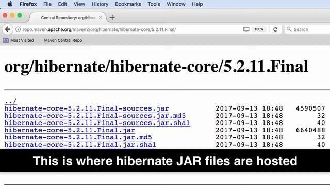Open a new tab with the plus button

tap(112, 18)
